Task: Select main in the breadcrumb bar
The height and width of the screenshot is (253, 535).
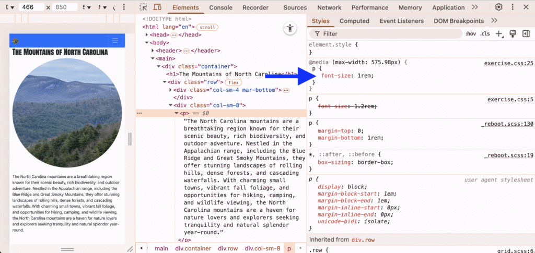Action: pyautogui.click(x=161, y=249)
